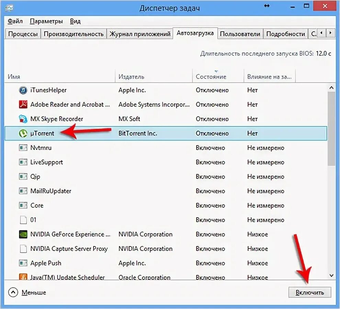
Task: Select the MailRuUpdater row name
Action: pyautogui.click(x=51, y=191)
